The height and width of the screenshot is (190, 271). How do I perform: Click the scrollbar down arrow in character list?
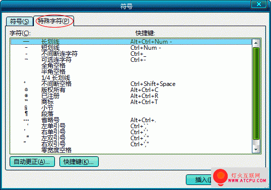click(x=256, y=149)
